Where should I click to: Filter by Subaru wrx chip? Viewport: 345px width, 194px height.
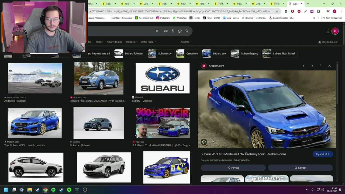point(215,54)
